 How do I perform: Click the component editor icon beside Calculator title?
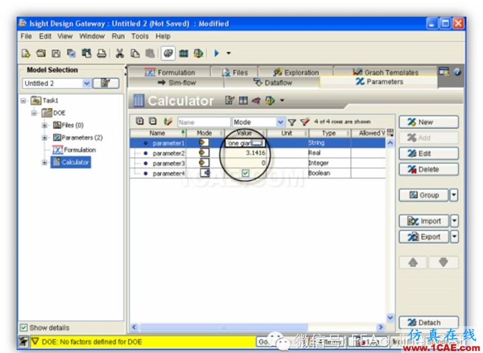coord(229,101)
